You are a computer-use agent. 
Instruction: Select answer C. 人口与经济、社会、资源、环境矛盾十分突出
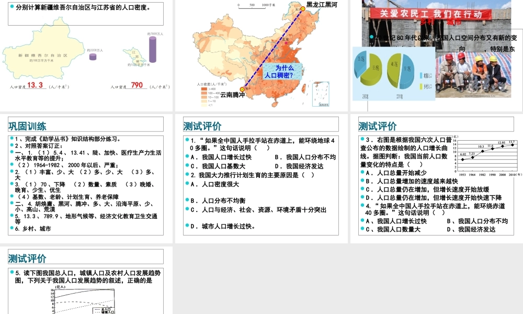point(258,209)
